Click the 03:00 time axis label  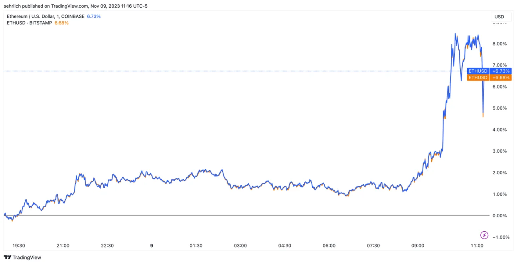point(240,246)
